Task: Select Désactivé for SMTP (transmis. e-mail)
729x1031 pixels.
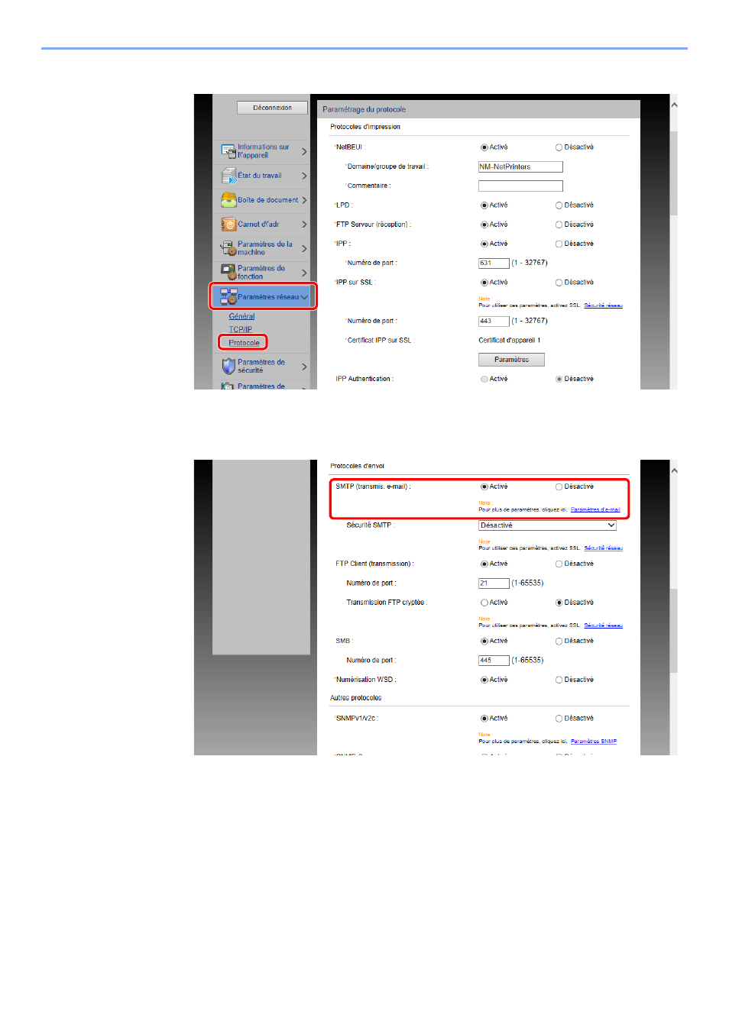Action: (x=559, y=486)
